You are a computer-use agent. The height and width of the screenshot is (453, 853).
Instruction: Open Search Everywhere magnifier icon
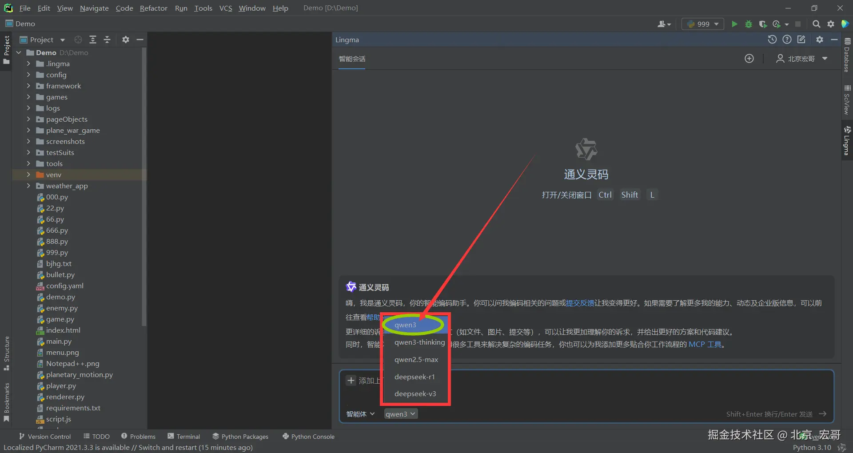(x=816, y=24)
